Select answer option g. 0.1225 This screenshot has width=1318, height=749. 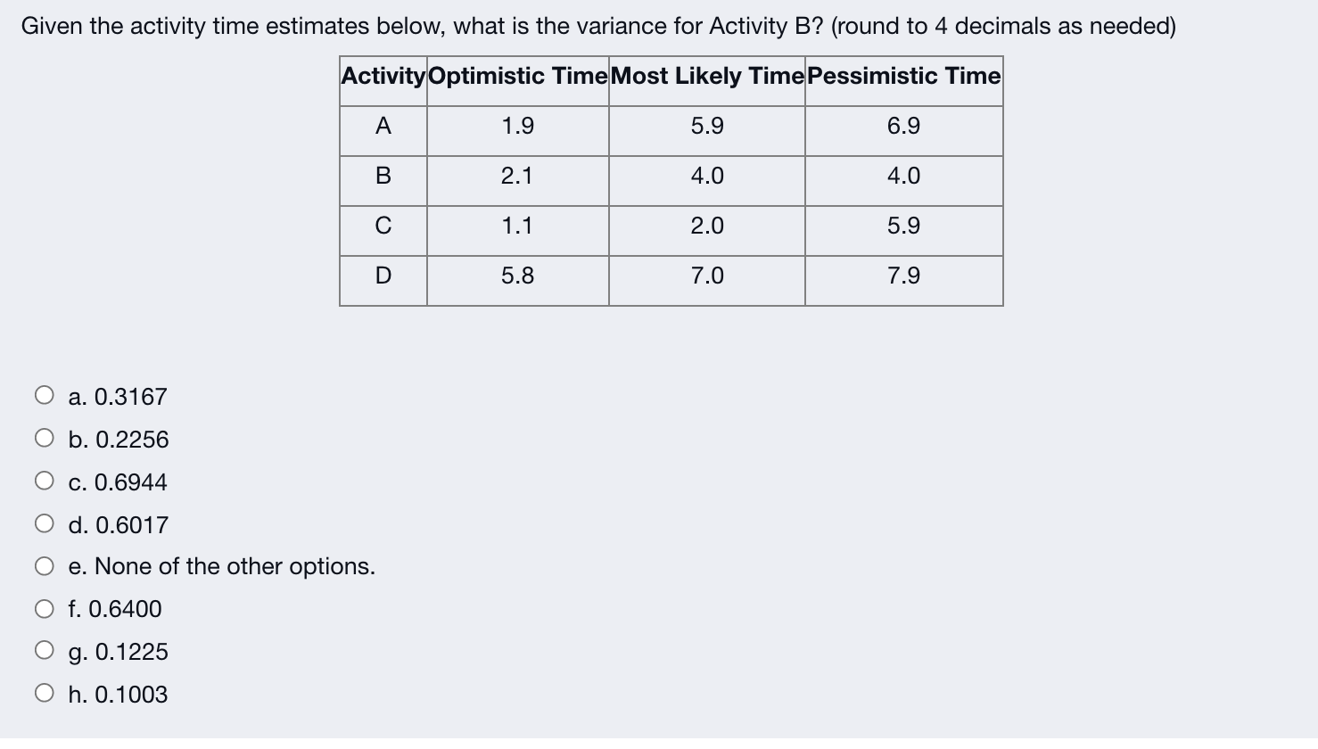tap(44, 650)
